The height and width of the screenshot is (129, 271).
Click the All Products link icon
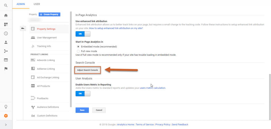coord(33,86)
